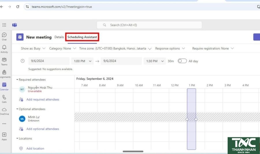260x154 pixels.
Task: Open Apps store in the sidebar
Action: tap(4, 136)
